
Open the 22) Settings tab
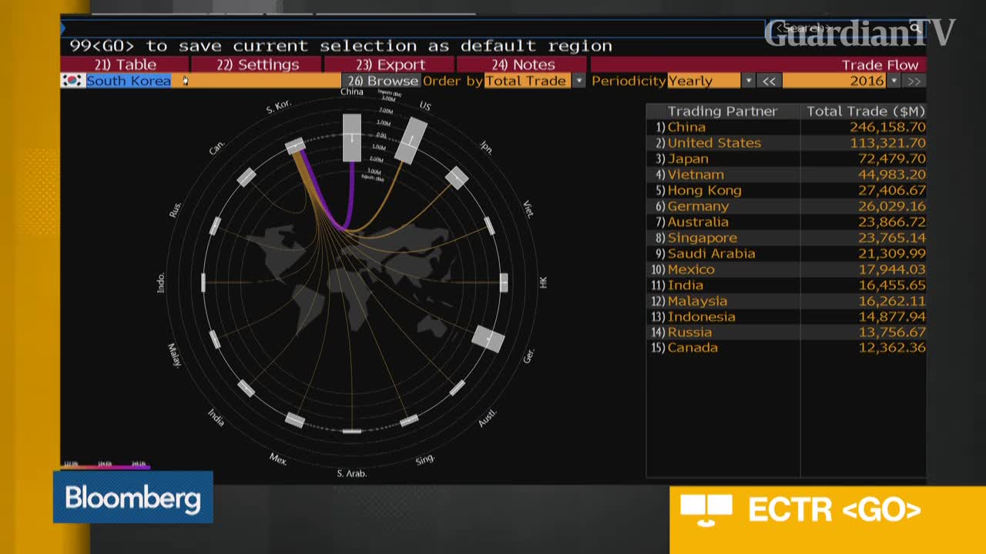257,65
